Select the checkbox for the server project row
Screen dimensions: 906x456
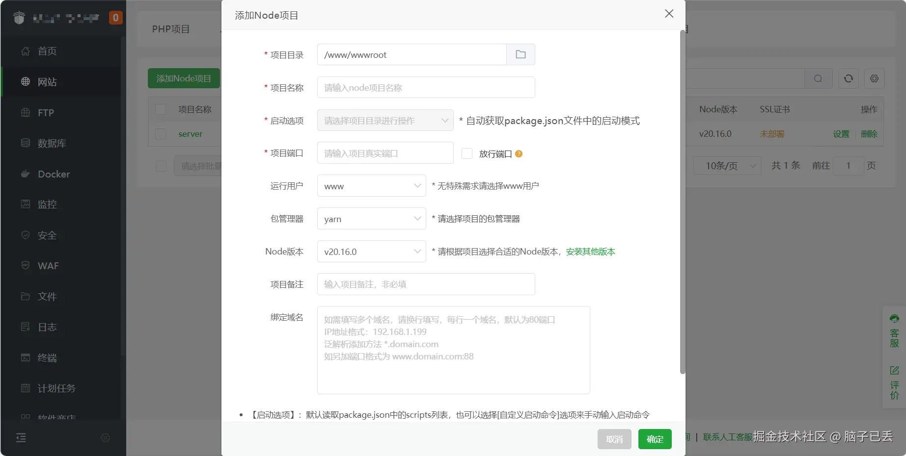pyautogui.click(x=161, y=133)
